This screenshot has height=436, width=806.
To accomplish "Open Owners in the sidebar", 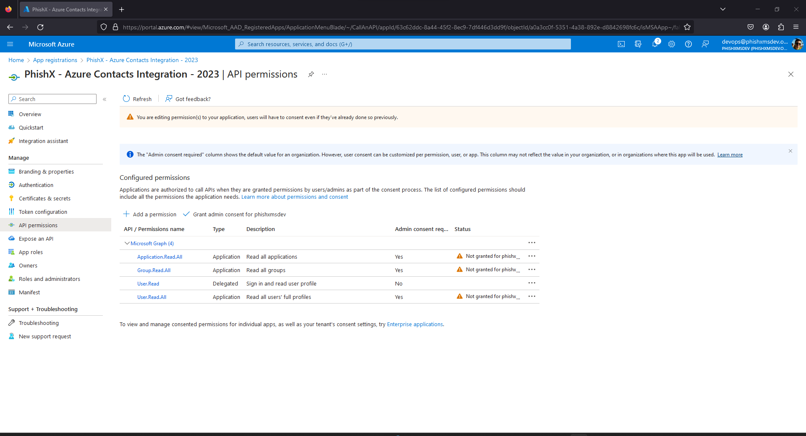I will pos(28,265).
